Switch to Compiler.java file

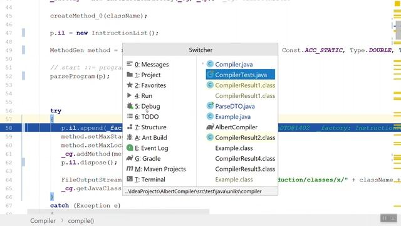click(234, 64)
